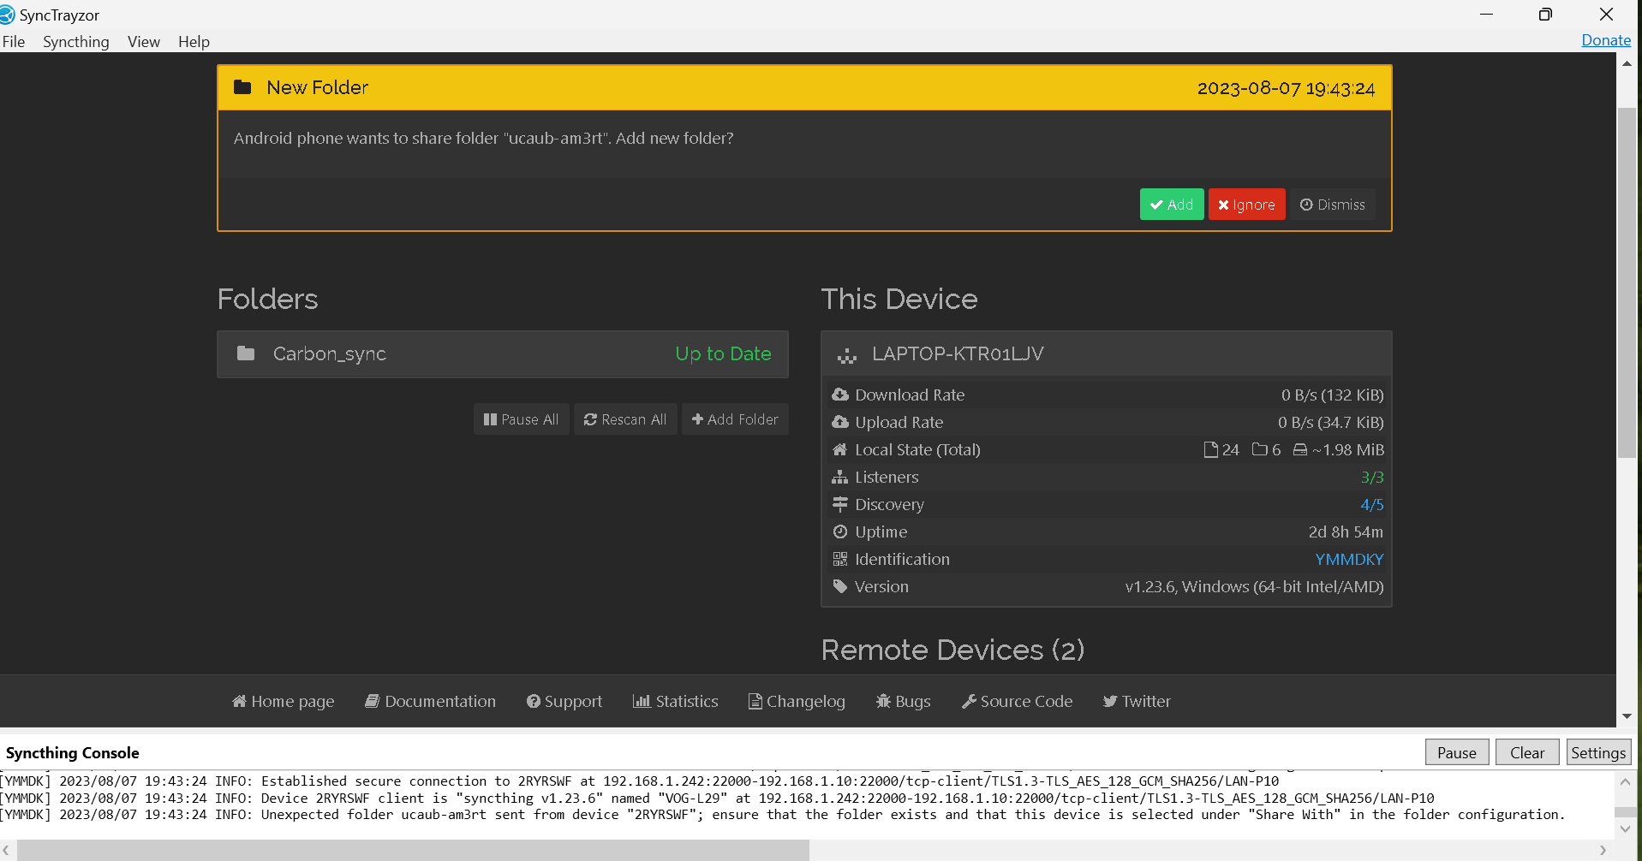
Task: Click the SyncTrayzor logo in the title bar
Action: (7, 15)
